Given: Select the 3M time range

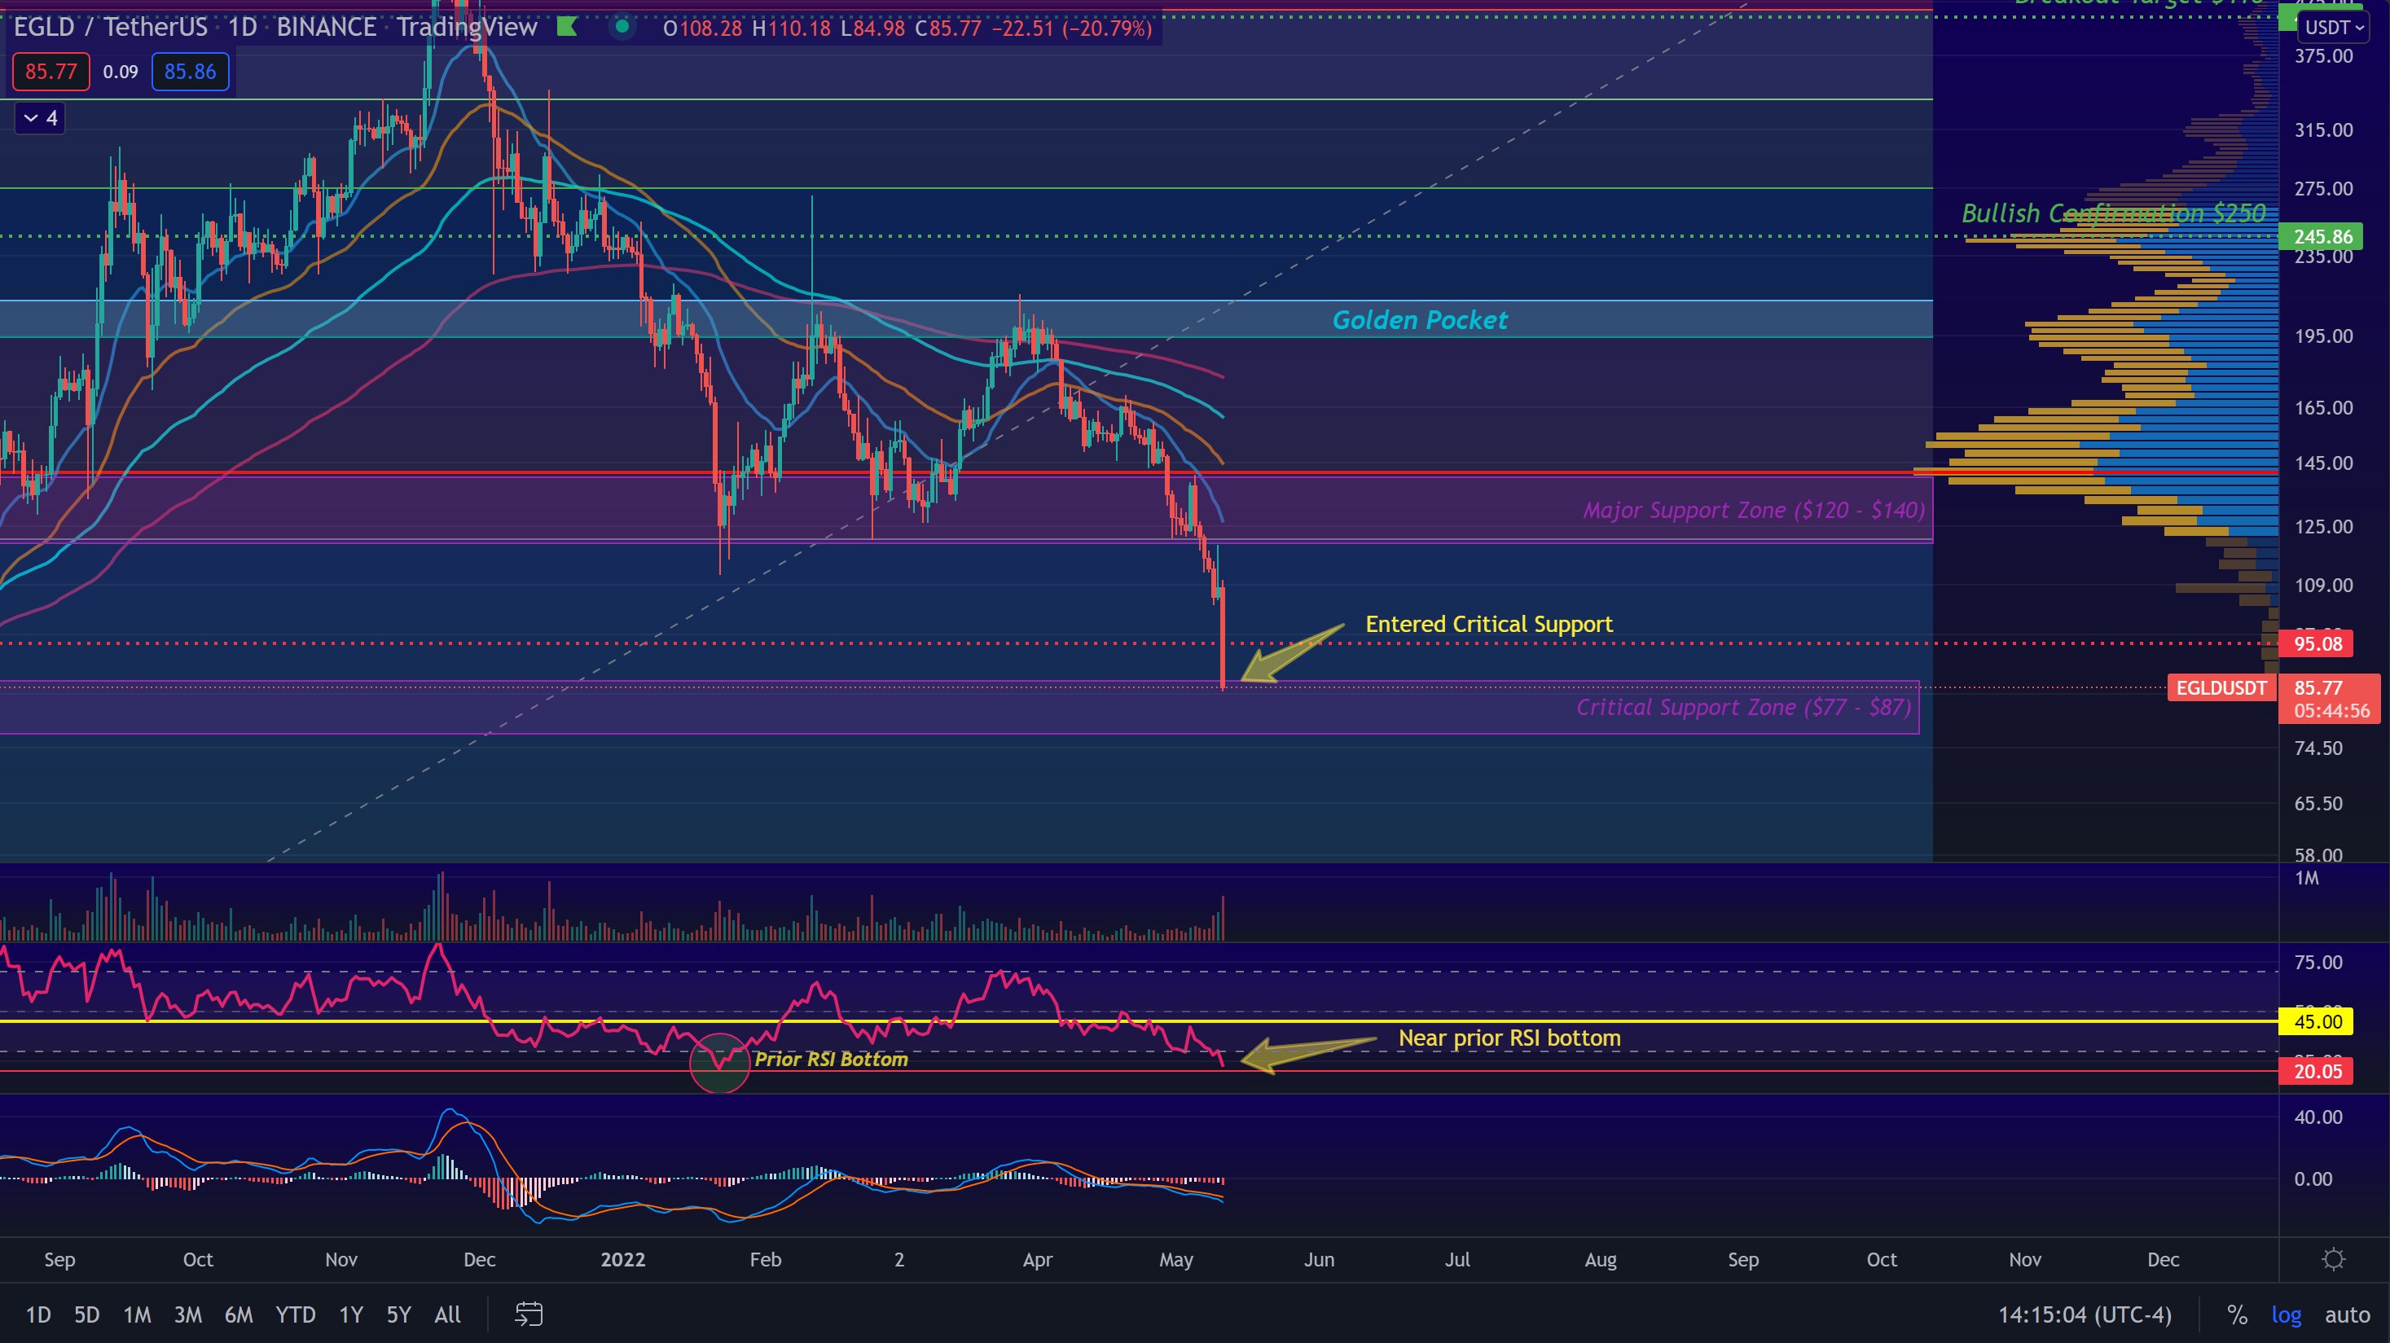Looking at the screenshot, I should (187, 1314).
